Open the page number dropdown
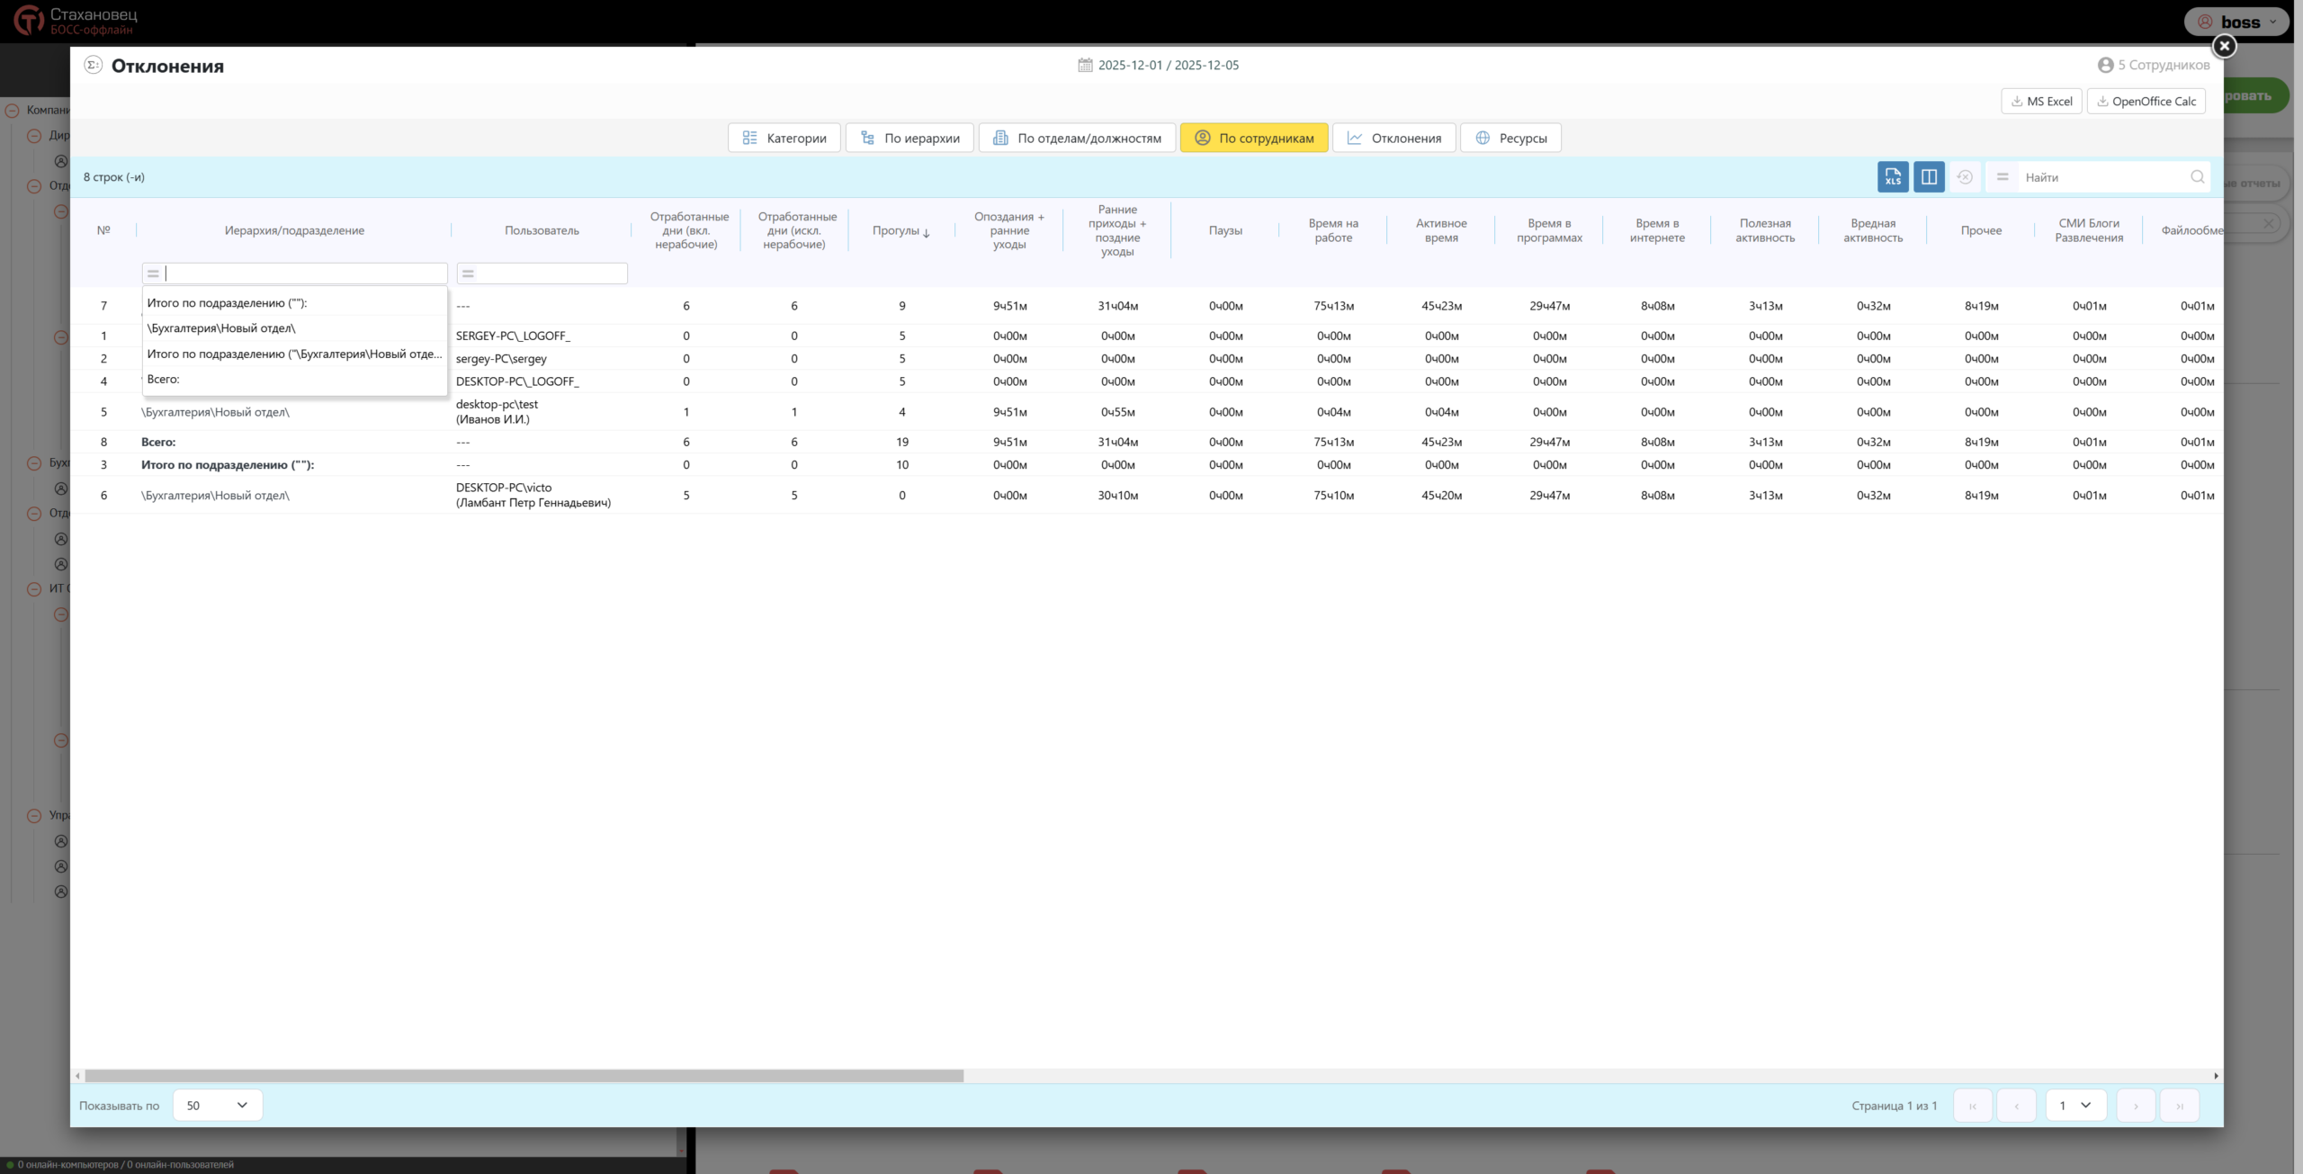Viewport: 2303px width, 1174px height. tap(2076, 1106)
